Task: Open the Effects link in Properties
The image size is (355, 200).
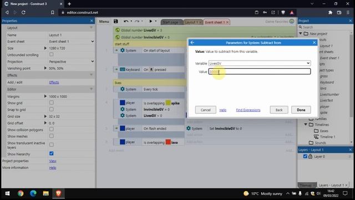Action: [54, 82]
